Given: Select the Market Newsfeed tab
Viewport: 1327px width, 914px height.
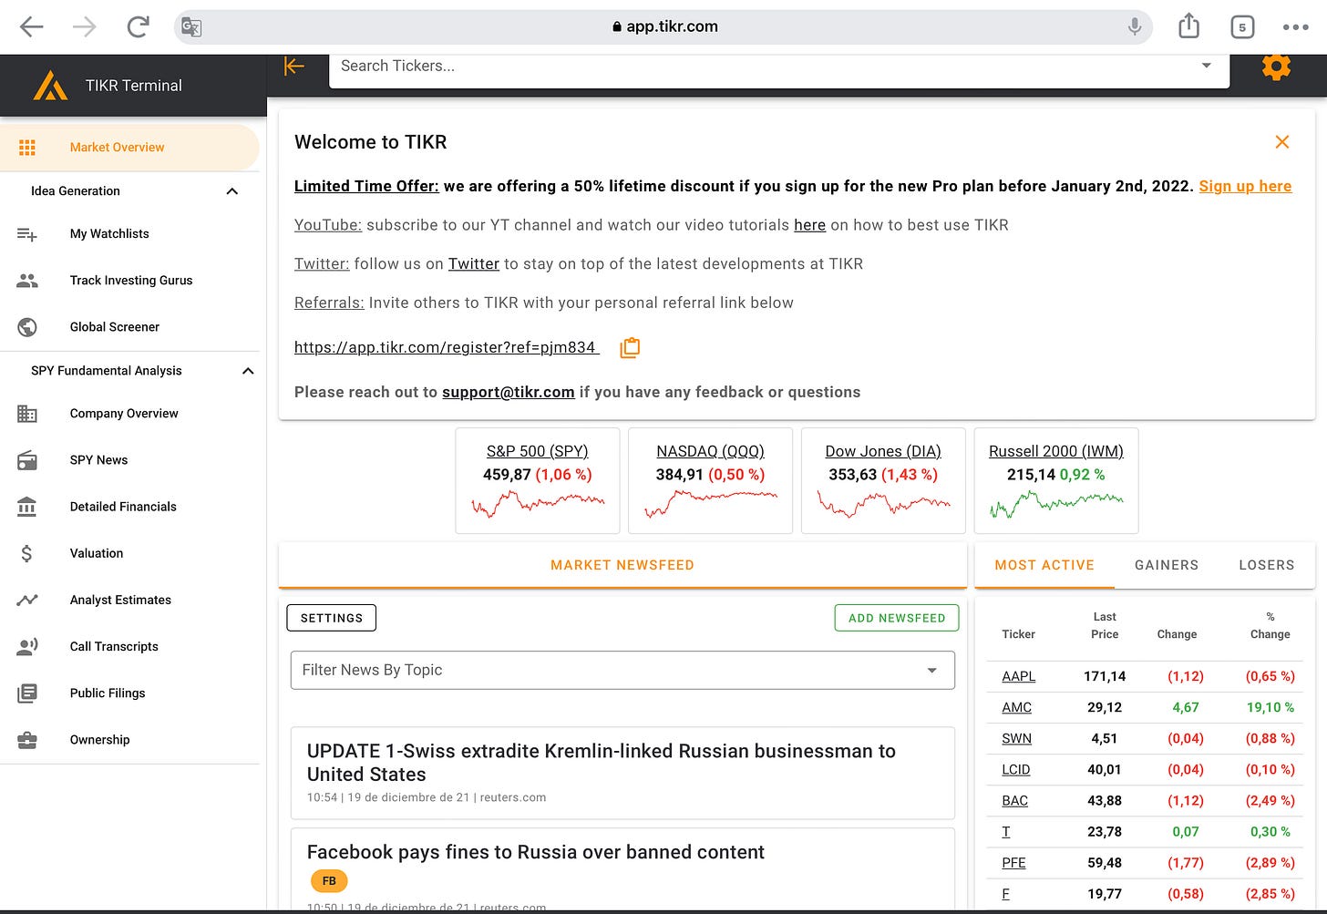Looking at the screenshot, I should 622,565.
